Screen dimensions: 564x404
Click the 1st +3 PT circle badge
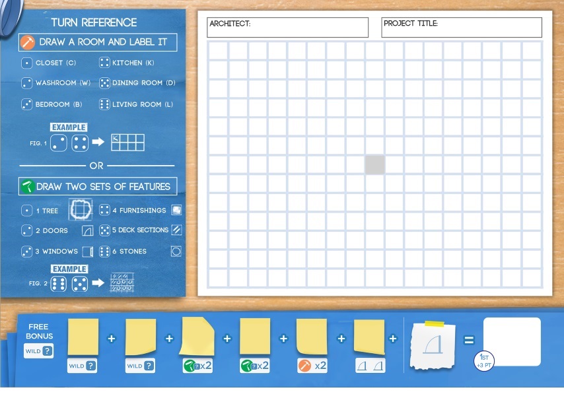point(483,360)
